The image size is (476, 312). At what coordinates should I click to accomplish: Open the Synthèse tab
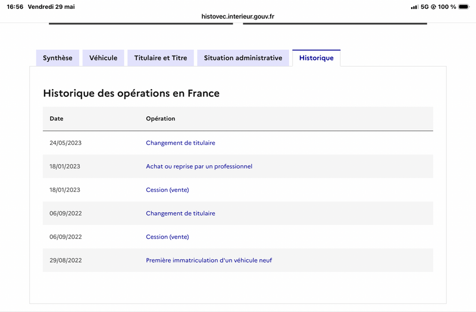[x=57, y=58]
